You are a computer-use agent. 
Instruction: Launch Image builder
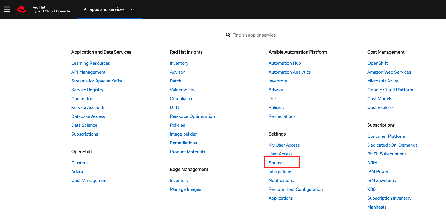[183, 134]
